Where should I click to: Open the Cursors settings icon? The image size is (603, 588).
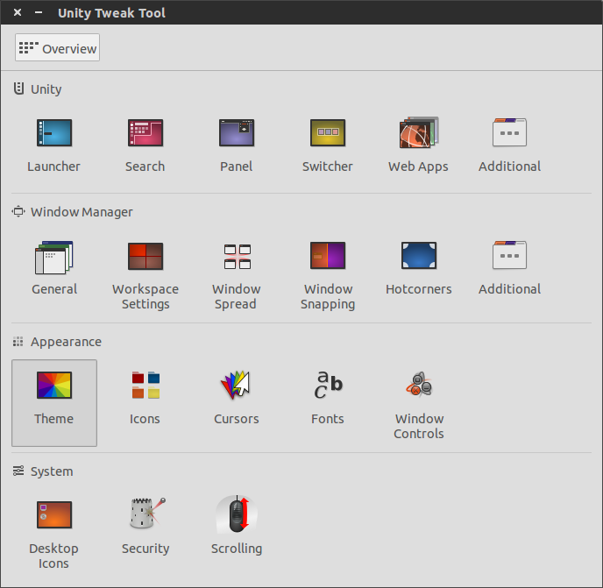(x=236, y=385)
